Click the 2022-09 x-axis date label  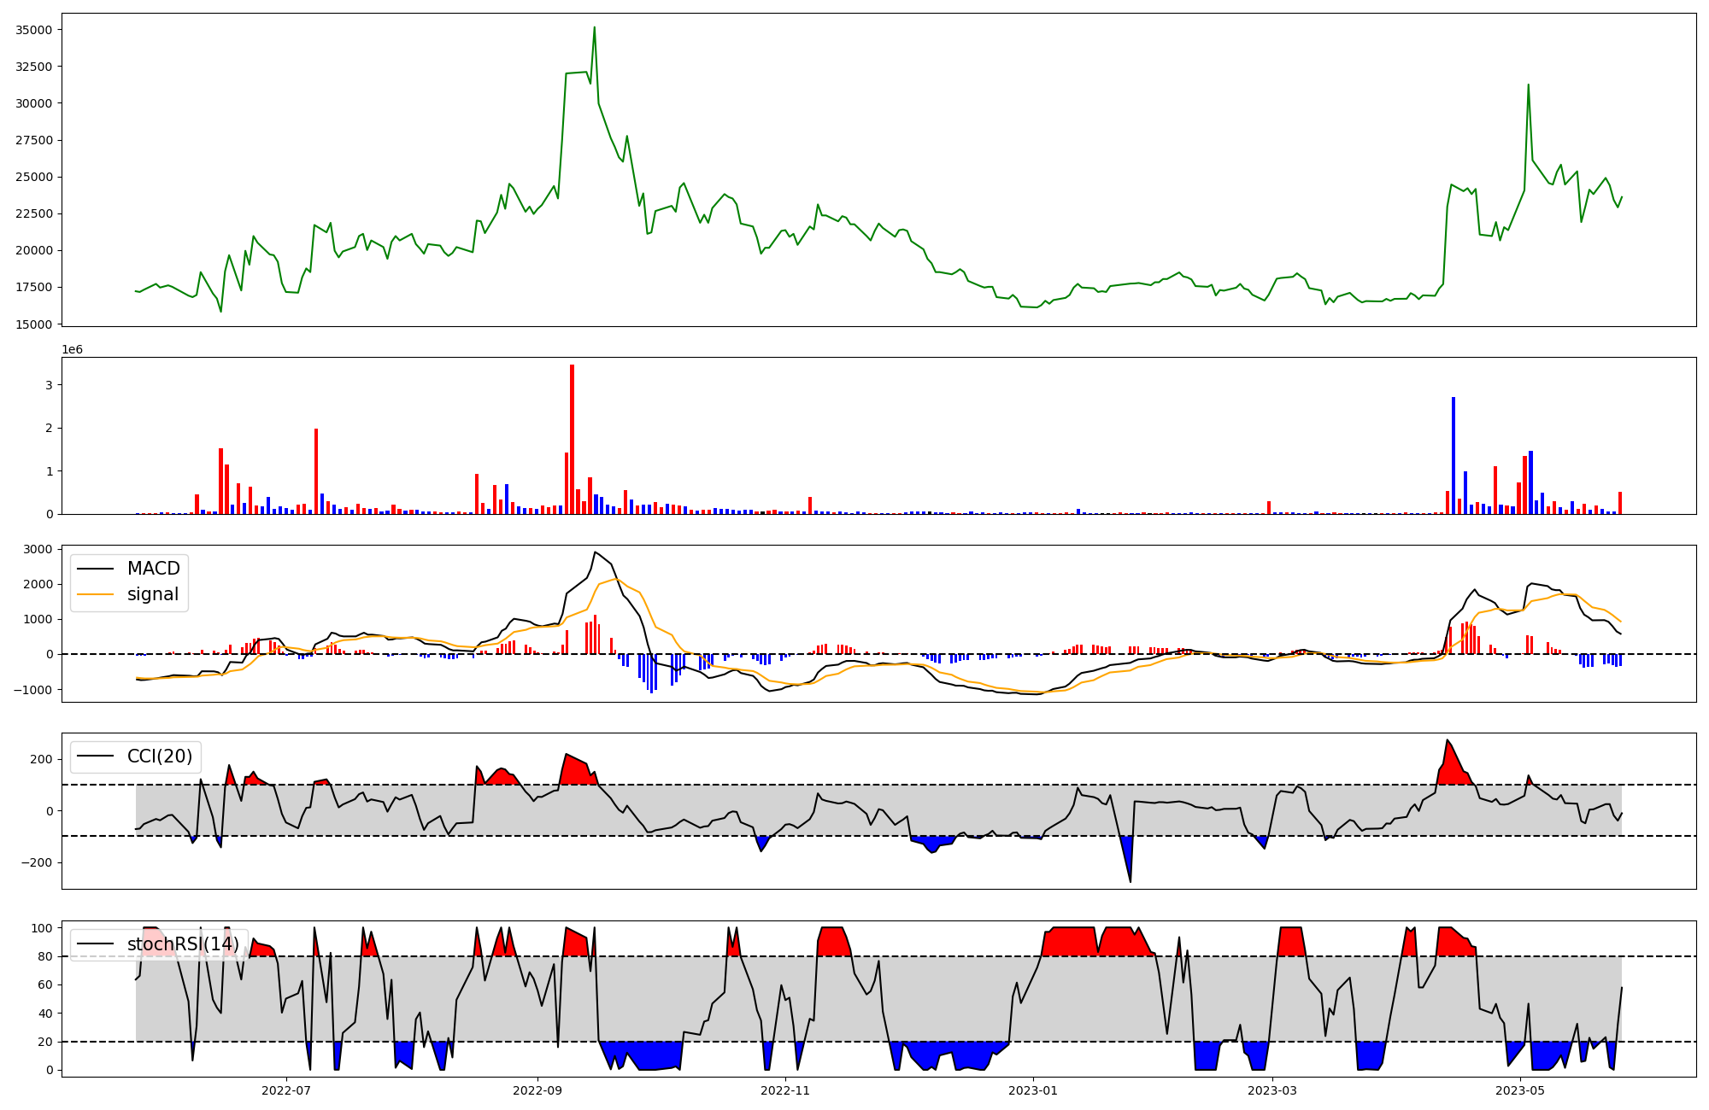pos(537,1090)
